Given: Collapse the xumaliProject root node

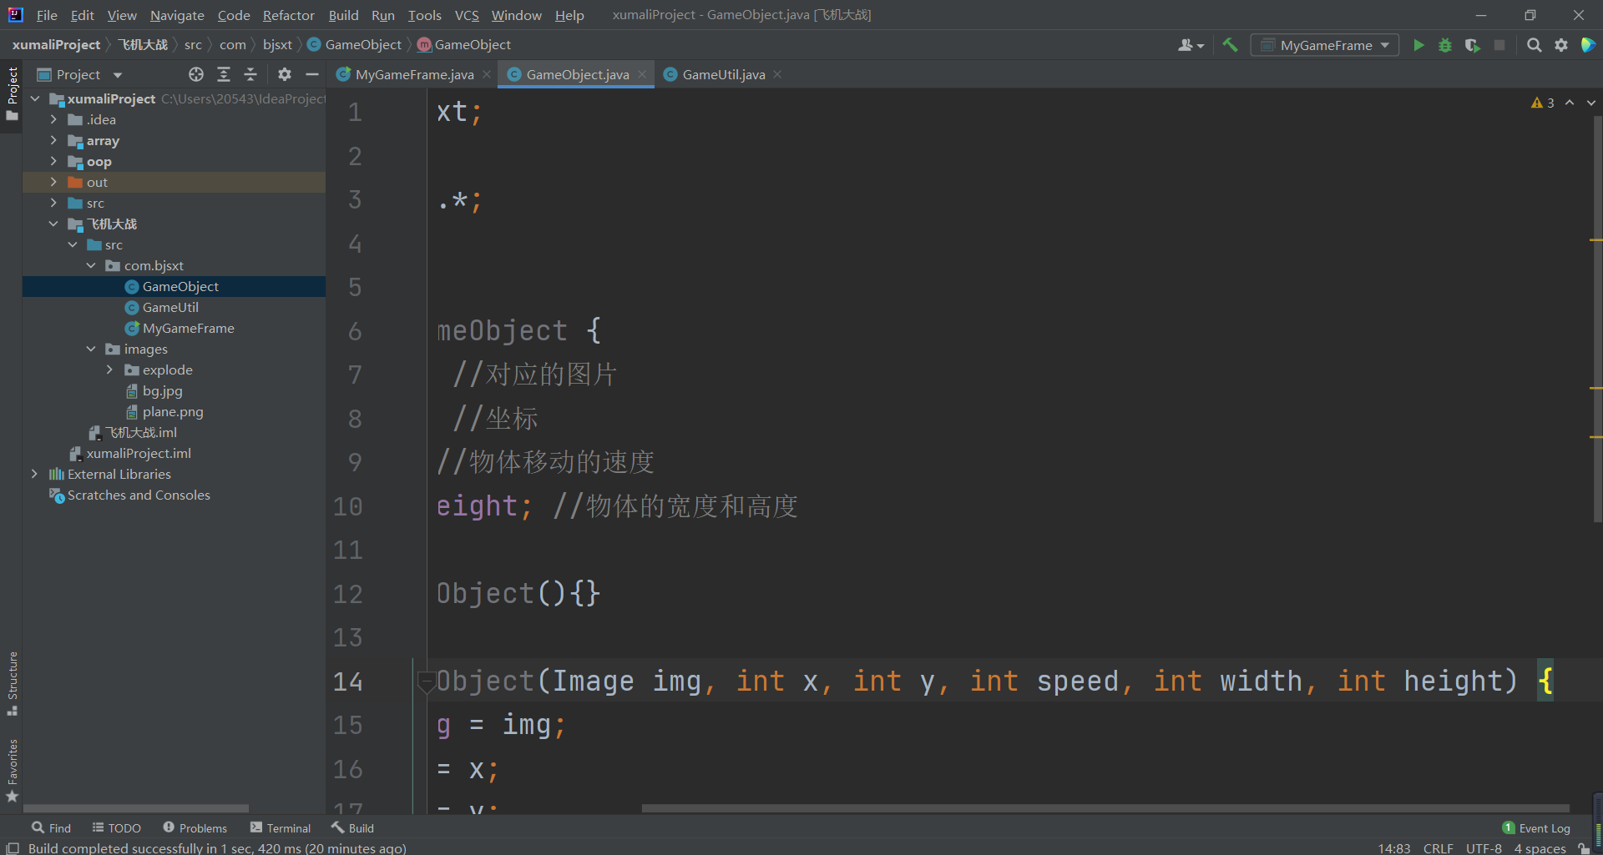Looking at the screenshot, I should coord(35,98).
